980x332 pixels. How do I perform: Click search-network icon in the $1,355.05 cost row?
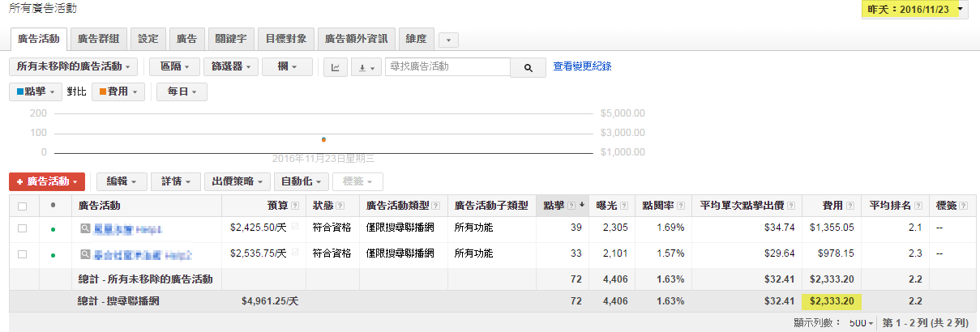[84, 229]
